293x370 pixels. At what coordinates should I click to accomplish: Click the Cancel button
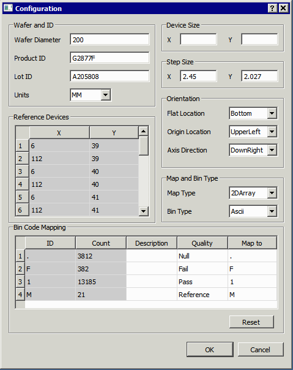(261, 349)
